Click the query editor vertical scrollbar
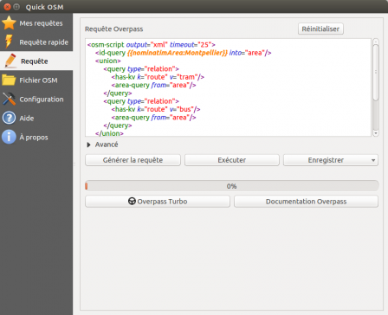The image size is (388, 315). pyautogui.click(x=376, y=87)
